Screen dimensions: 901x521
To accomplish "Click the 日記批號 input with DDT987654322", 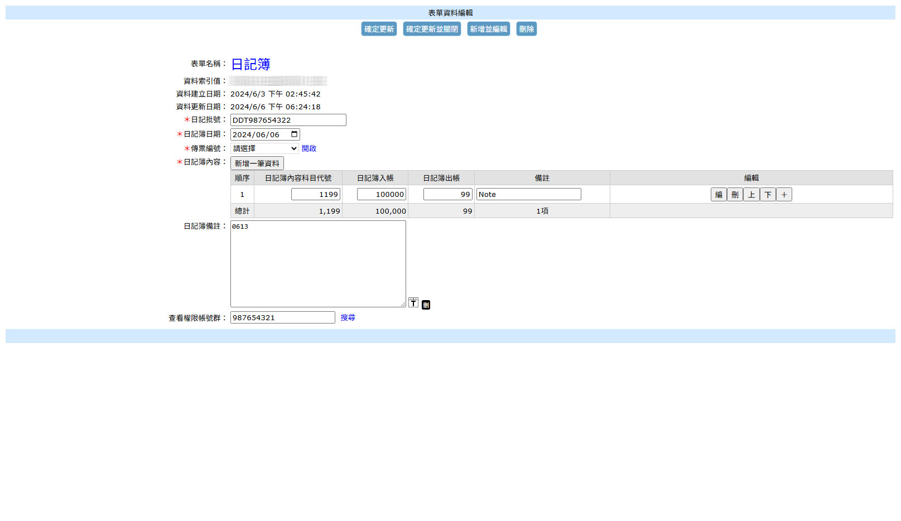I will click(288, 120).
